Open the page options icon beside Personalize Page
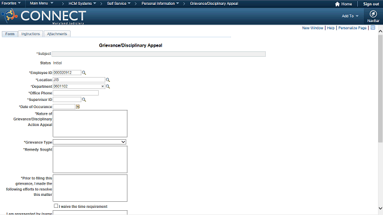The image size is (383, 215). point(373,28)
